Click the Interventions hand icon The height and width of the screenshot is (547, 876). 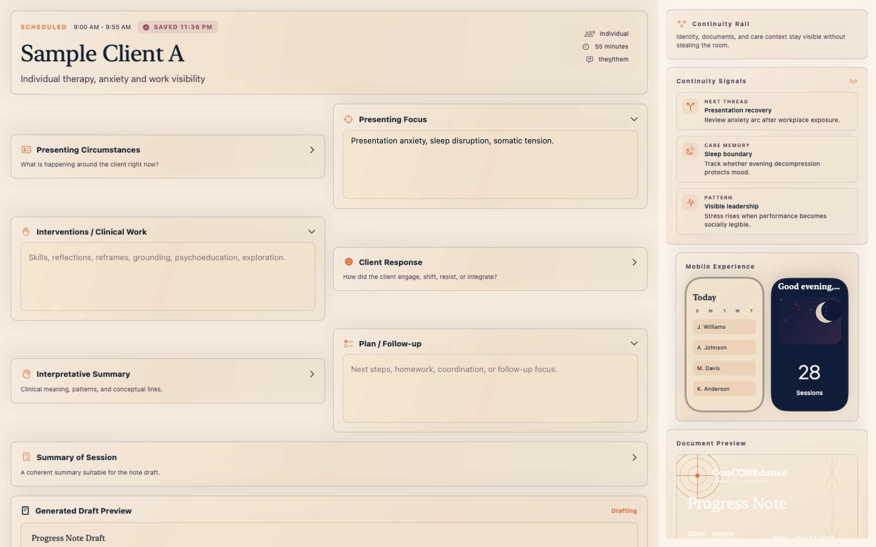(x=26, y=232)
